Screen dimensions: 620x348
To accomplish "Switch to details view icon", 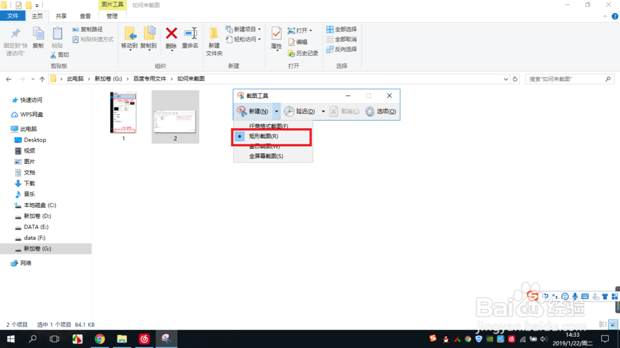I will 603,324.
